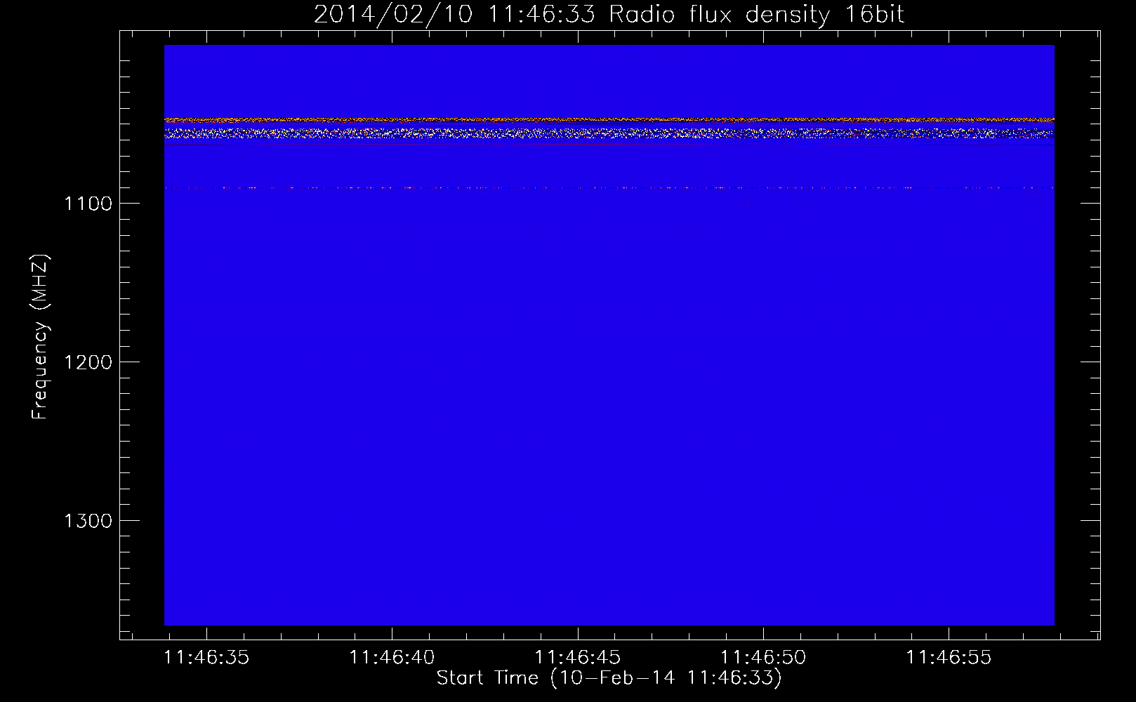Image resolution: width=1136 pixels, height=702 pixels.
Task: Click the 11:46:35 time tick label
Action: (206, 658)
